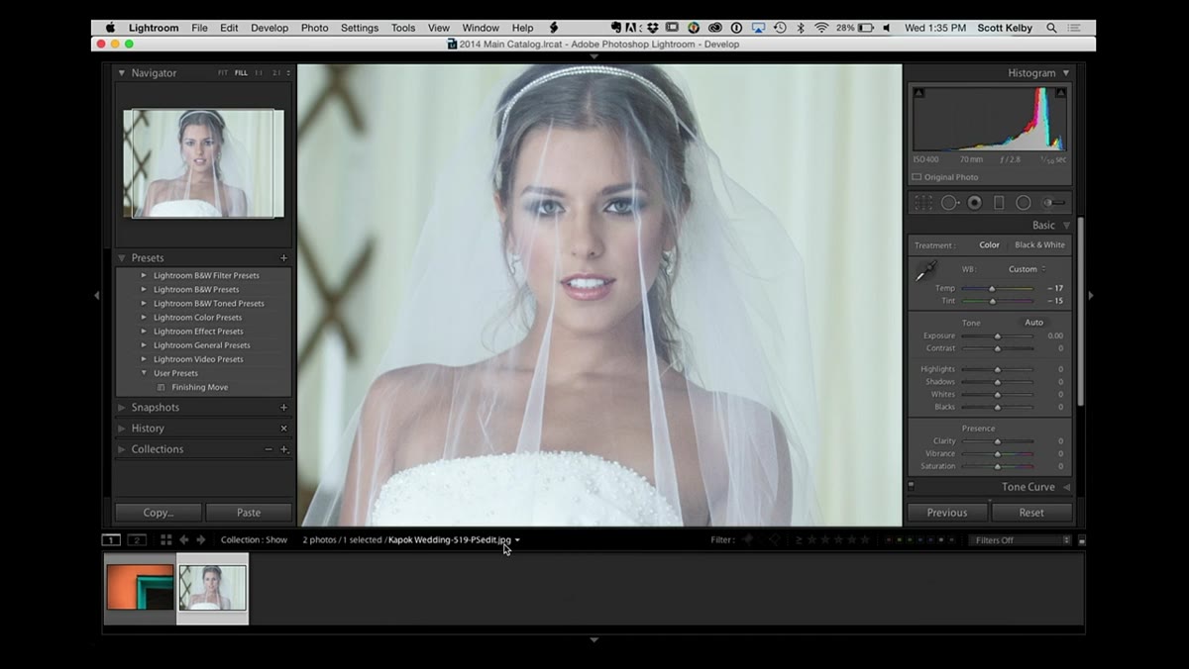Open the Dropbox menu bar icon
Image resolution: width=1189 pixels, height=669 pixels.
(x=653, y=28)
